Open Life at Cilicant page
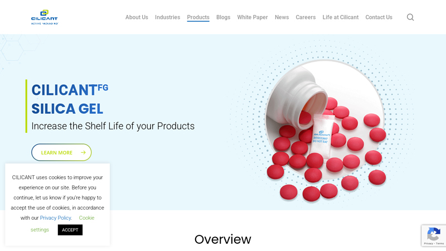The height and width of the screenshot is (251, 446). coord(341,17)
